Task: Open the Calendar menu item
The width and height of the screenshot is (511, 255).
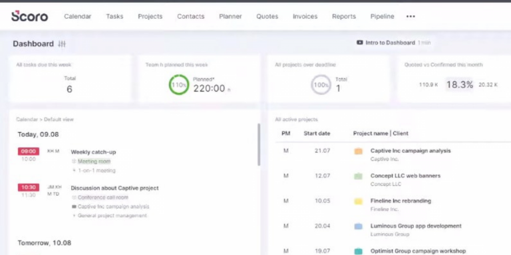Action: (78, 16)
